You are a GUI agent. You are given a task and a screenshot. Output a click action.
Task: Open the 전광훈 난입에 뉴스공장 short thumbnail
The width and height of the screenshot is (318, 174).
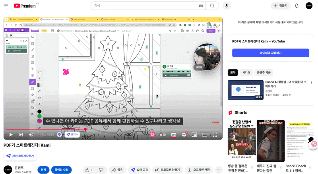[x=242, y=141]
